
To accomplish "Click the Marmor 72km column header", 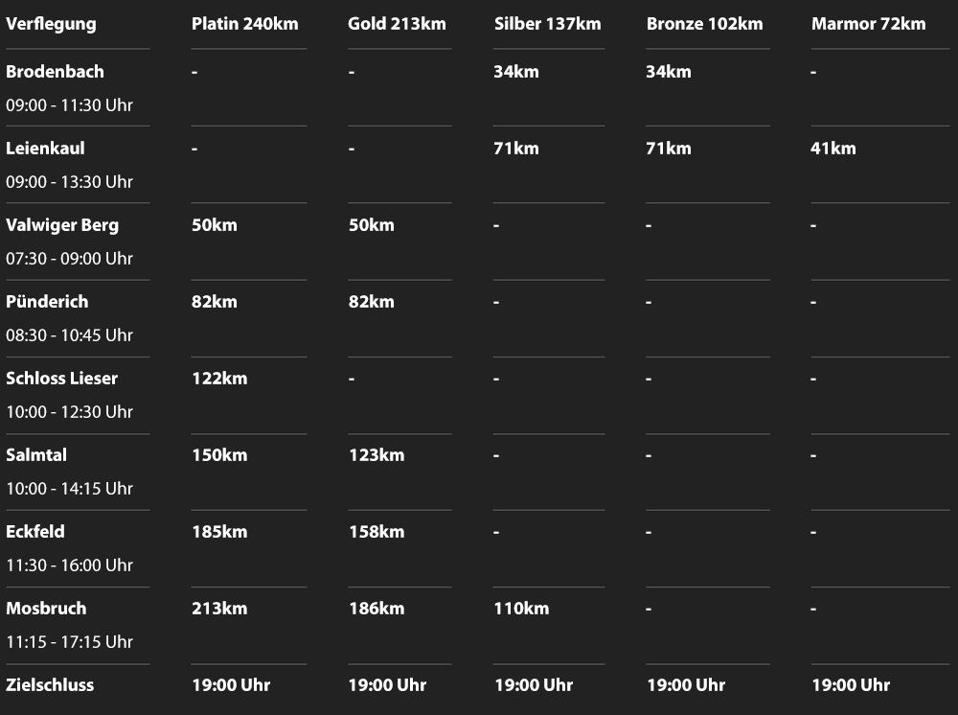I will [x=868, y=24].
